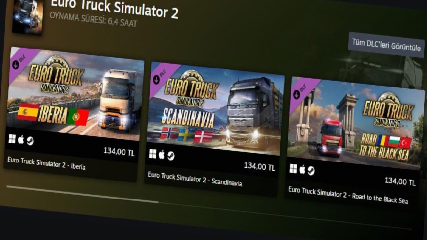Click the Steam icon on Scandinavia card

tap(170, 156)
